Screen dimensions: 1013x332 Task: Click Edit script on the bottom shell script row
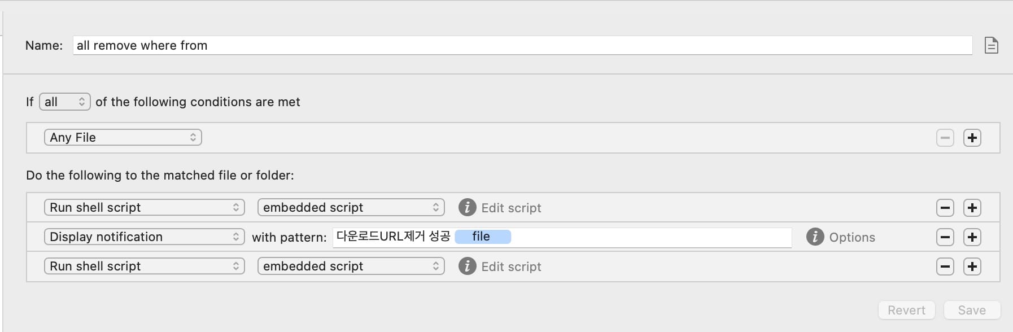(x=510, y=267)
